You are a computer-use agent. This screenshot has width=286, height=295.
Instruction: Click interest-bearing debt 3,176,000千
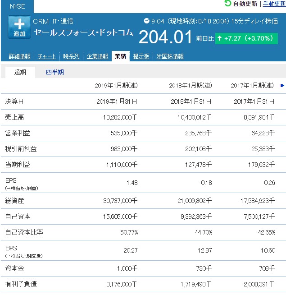[x=122, y=285]
